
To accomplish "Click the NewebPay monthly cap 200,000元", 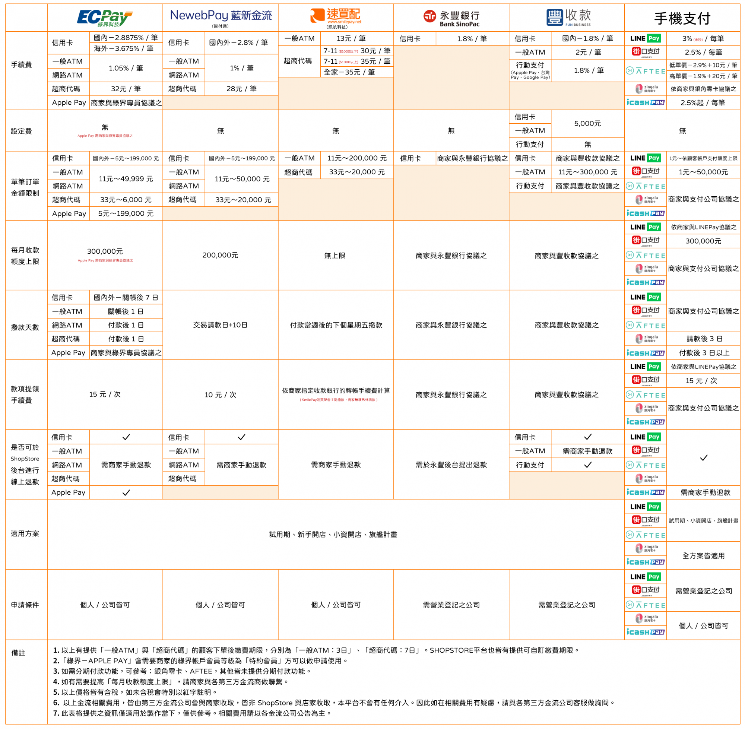I will tap(220, 255).
